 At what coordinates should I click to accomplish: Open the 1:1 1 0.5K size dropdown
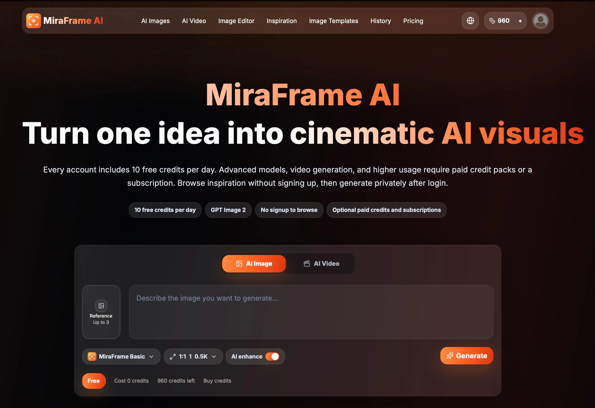[x=193, y=356]
